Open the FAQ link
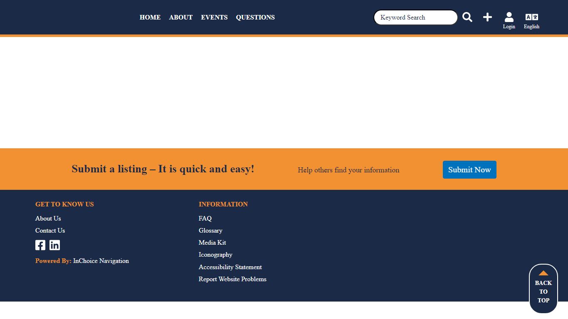This screenshot has height=319, width=568. (x=205, y=218)
